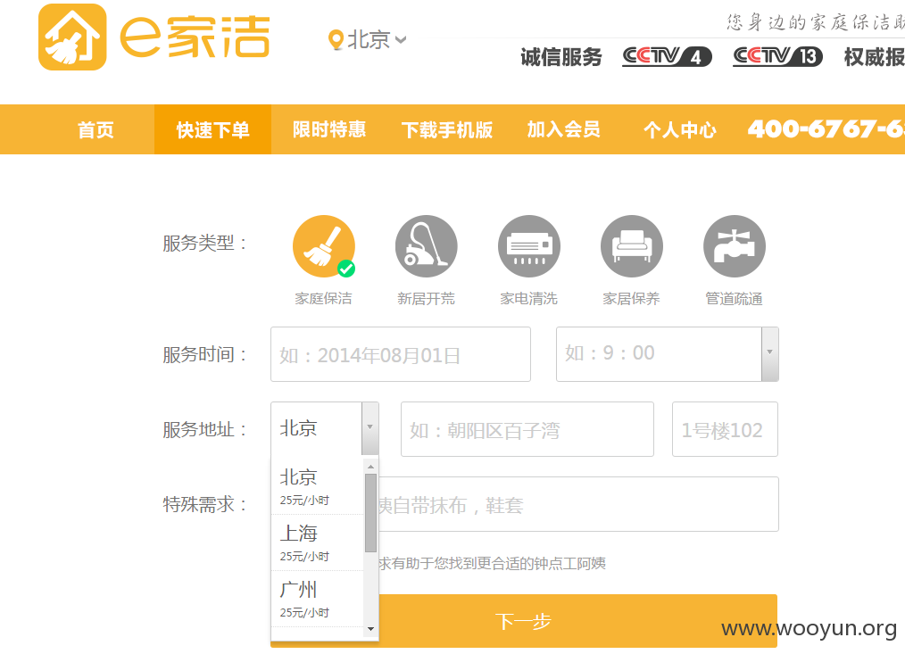Choose 广州 25元/小时 from the list
The height and width of the screenshot is (654, 905).
click(x=318, y=599)
